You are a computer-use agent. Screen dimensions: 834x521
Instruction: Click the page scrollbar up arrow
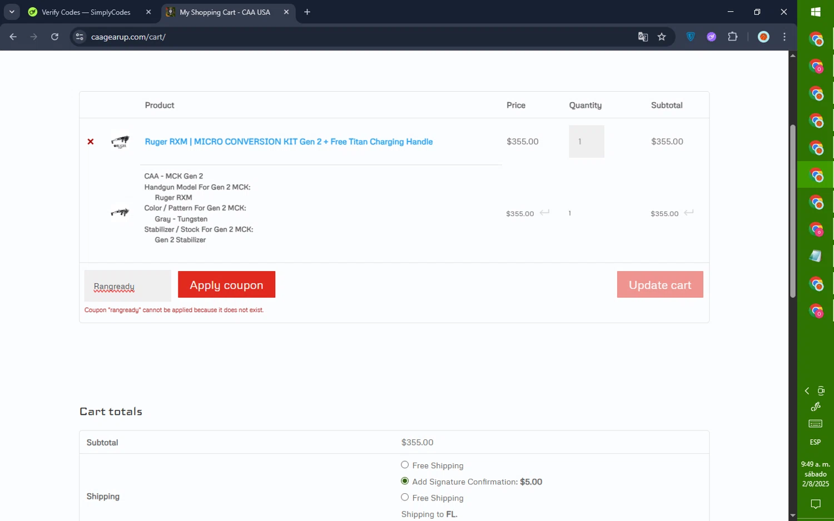[792, 56]
